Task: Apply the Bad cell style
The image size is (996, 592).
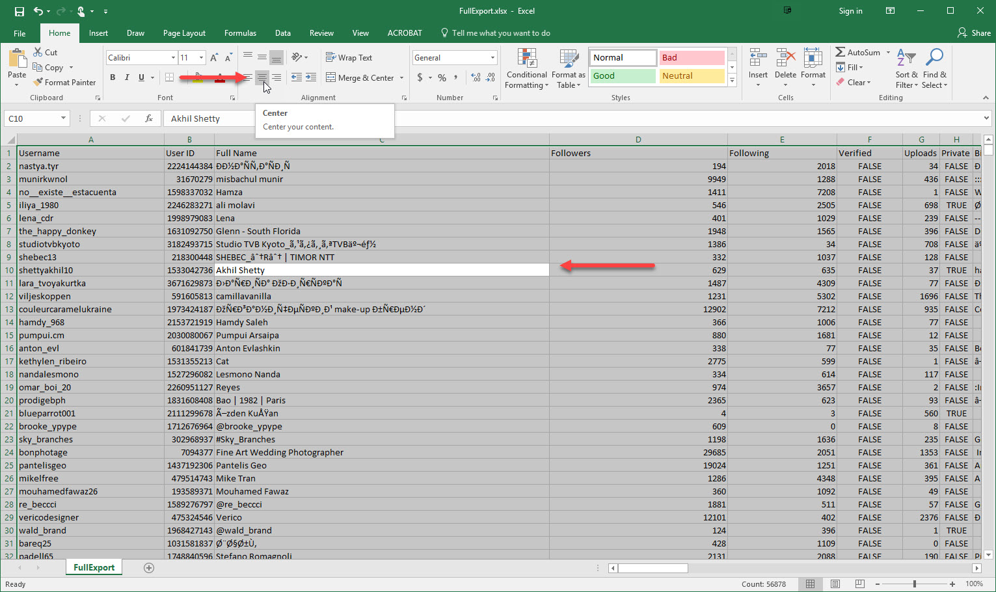Action: tap(692, 58)
